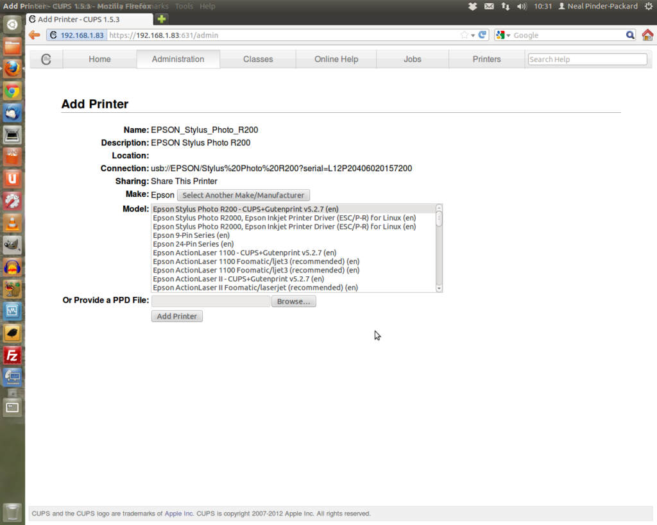Viewport: 657px width, 525px height.
Task: Click the Google search input box
Action: coord(568,35)
